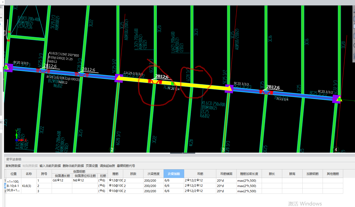
Task: Click span 1's (⌀6) tie bar cell
Action: click(103, 180)
